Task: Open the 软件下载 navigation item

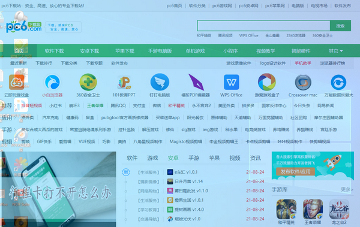Action: [x=55, y=51]
